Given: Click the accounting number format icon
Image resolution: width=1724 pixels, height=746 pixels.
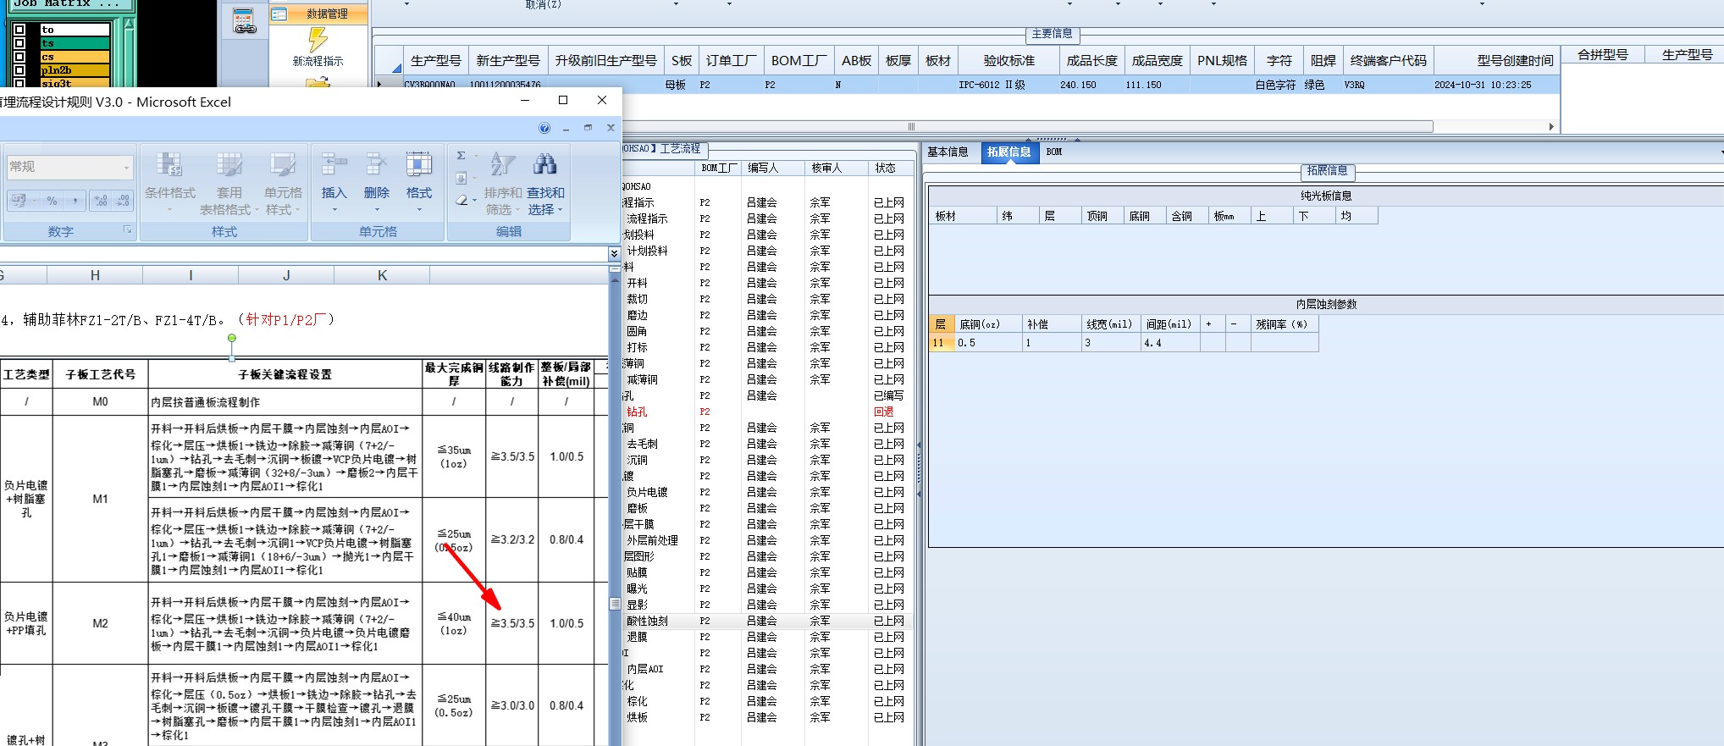Looking at the screenshot, I should pyautogui.click(x=19, y=201).
